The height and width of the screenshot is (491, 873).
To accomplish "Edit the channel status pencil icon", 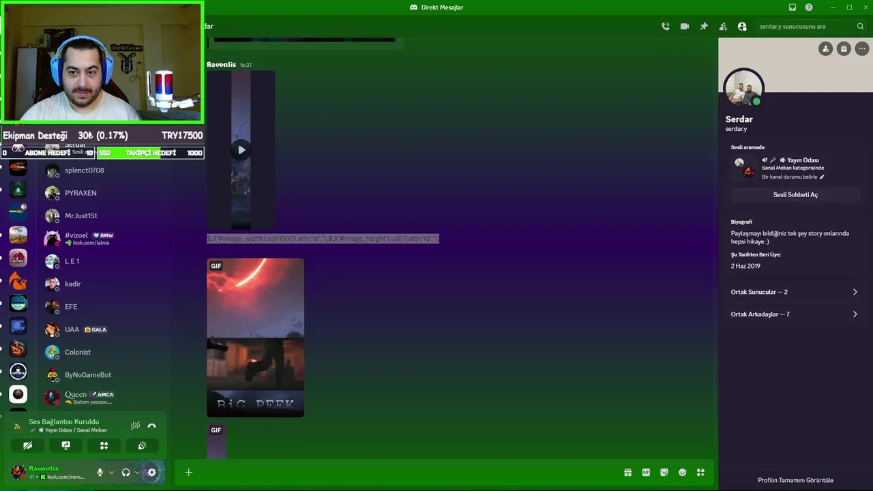I will tap(822, 177).
